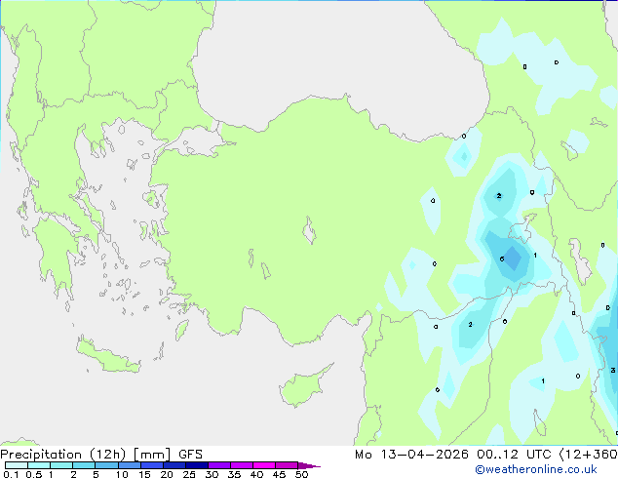Click the legend label '20'

point(167,474)
